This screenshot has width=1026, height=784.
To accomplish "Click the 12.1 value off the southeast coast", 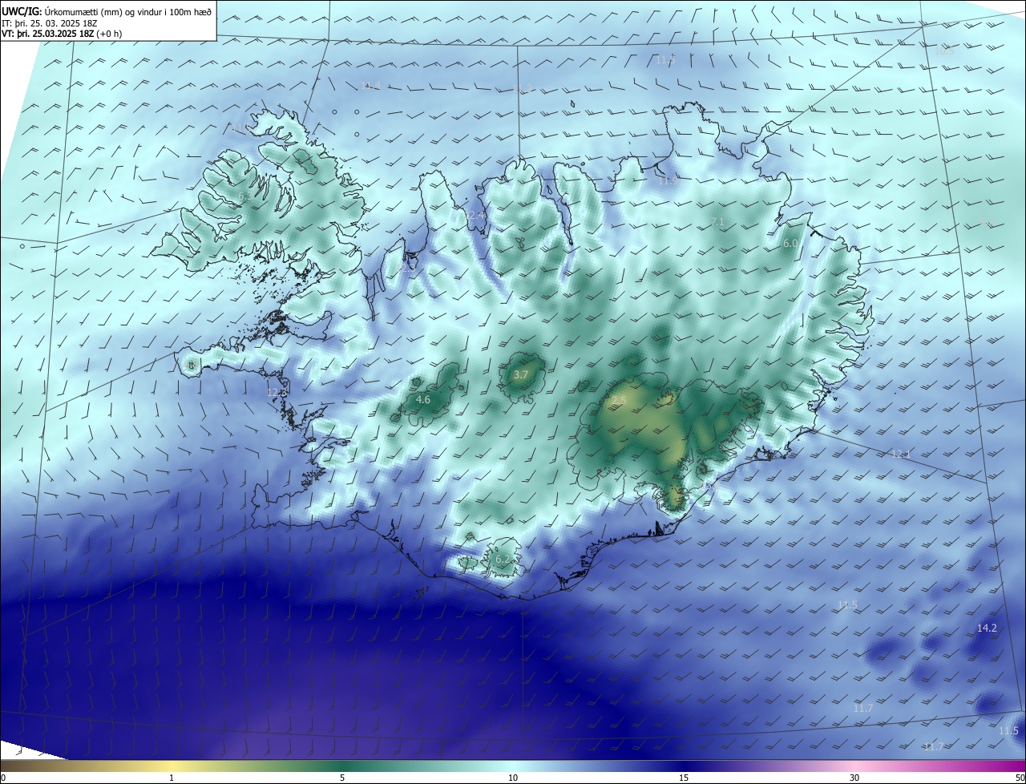I will (902, 454).
